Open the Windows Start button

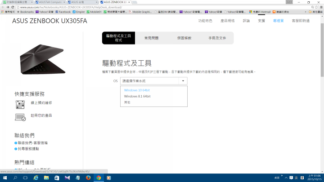coord(5,178)
